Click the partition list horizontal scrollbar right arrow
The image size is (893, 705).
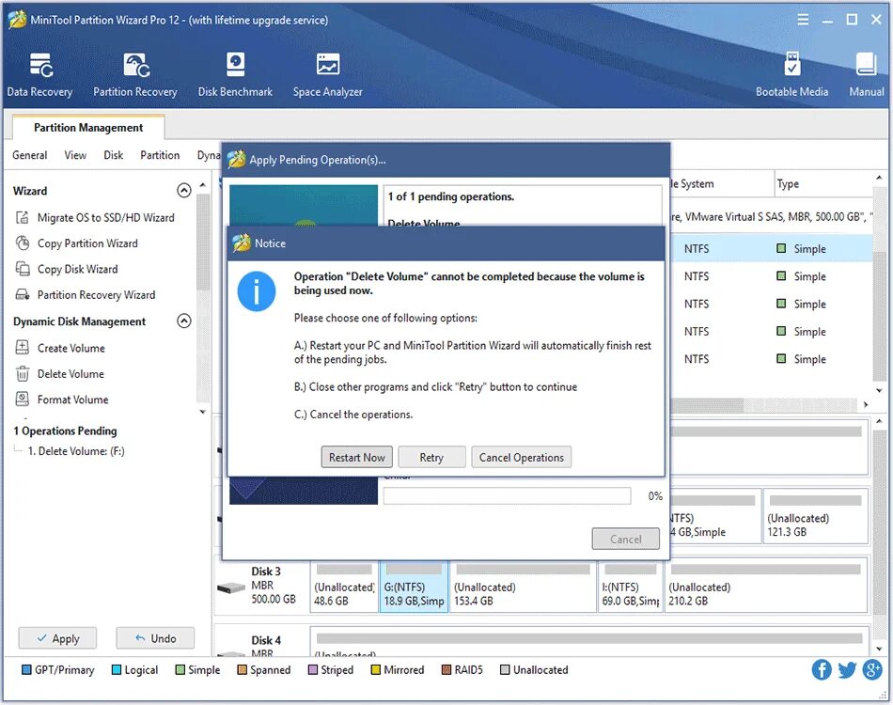click(x=866, y=405)
